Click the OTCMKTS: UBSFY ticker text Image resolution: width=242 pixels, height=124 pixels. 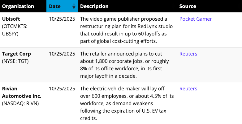coord(15,30)
